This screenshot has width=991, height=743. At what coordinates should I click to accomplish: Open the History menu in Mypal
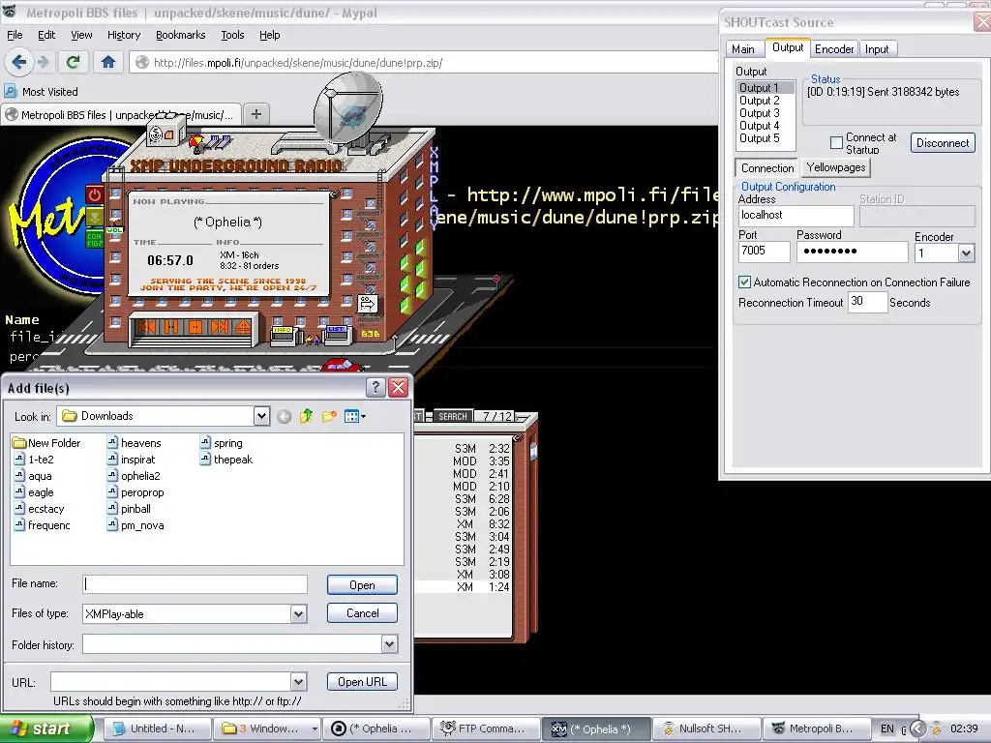[x=123, y=35]
